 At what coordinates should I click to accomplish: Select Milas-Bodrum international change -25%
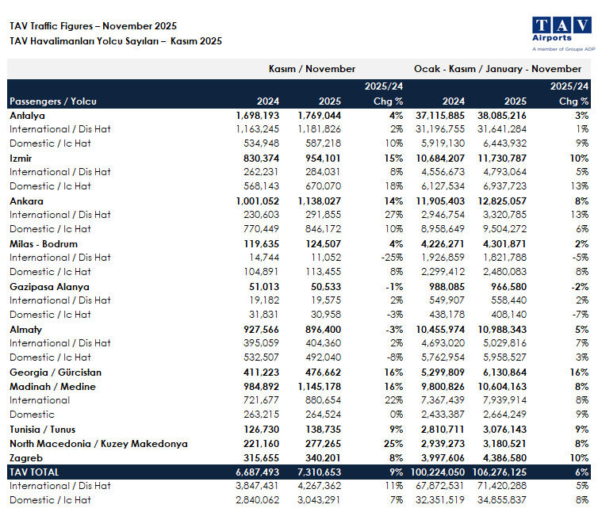(x=392, y=258)
